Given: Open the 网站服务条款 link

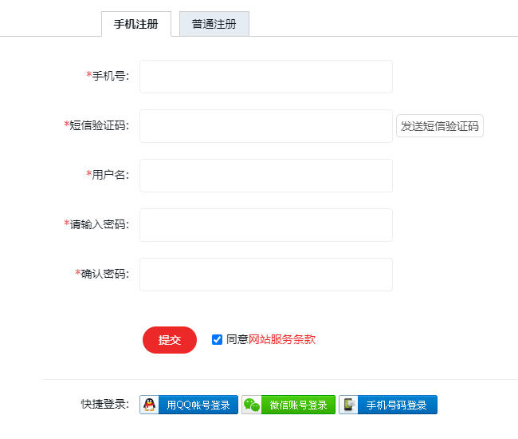Looking at the screenshot, I should (282, 339).
